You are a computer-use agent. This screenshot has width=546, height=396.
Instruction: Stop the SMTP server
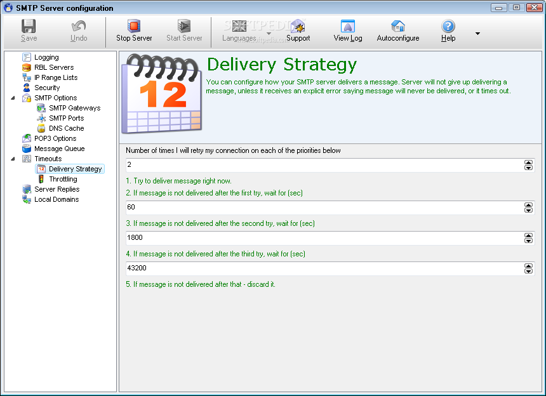[x=134, y=31]
